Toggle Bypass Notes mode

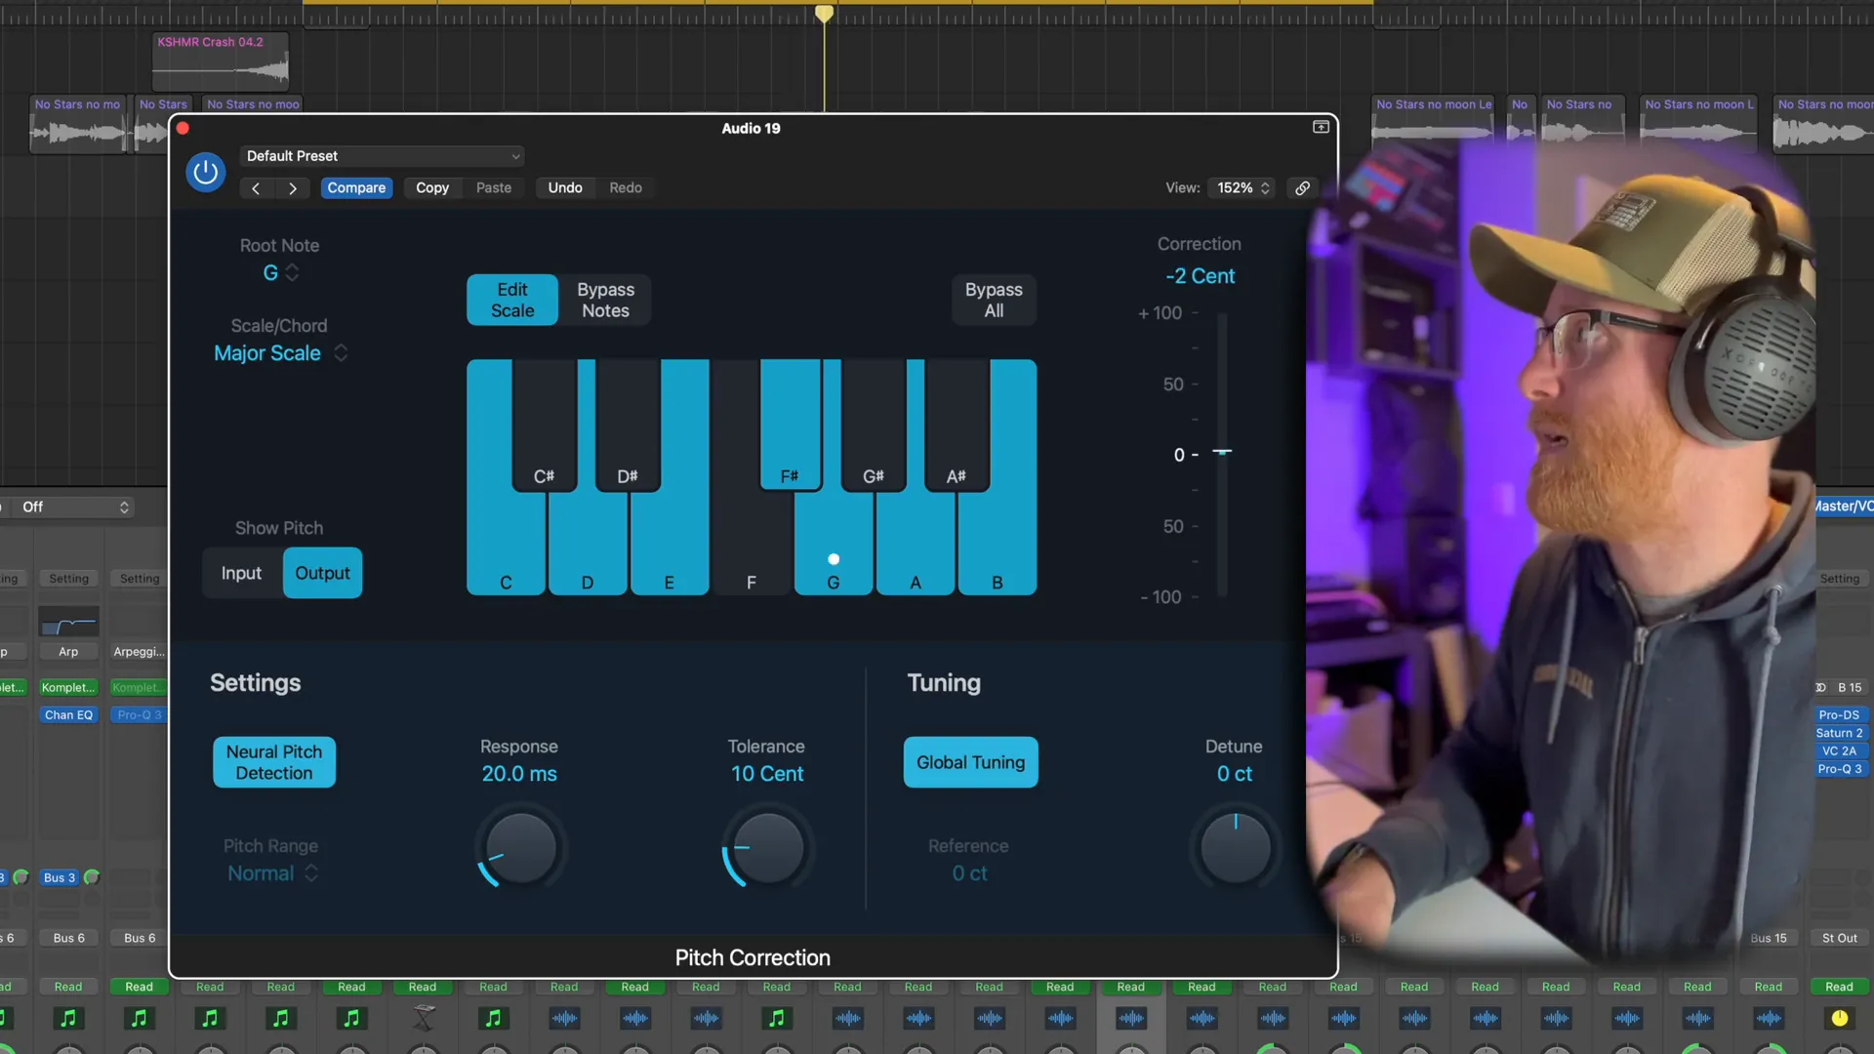[605, 300]
